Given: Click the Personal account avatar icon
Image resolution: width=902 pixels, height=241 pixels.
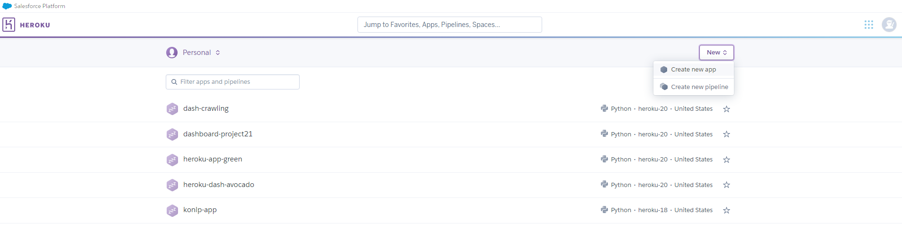Looking at the screenshot, I should coord(172,53).
